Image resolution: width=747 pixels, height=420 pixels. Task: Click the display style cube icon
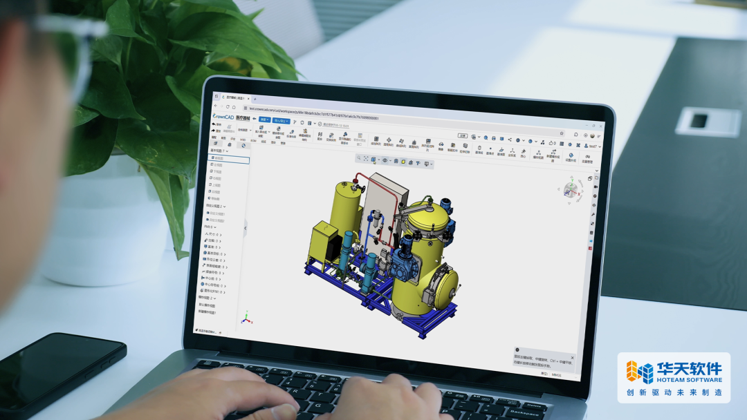coord(373,160)
